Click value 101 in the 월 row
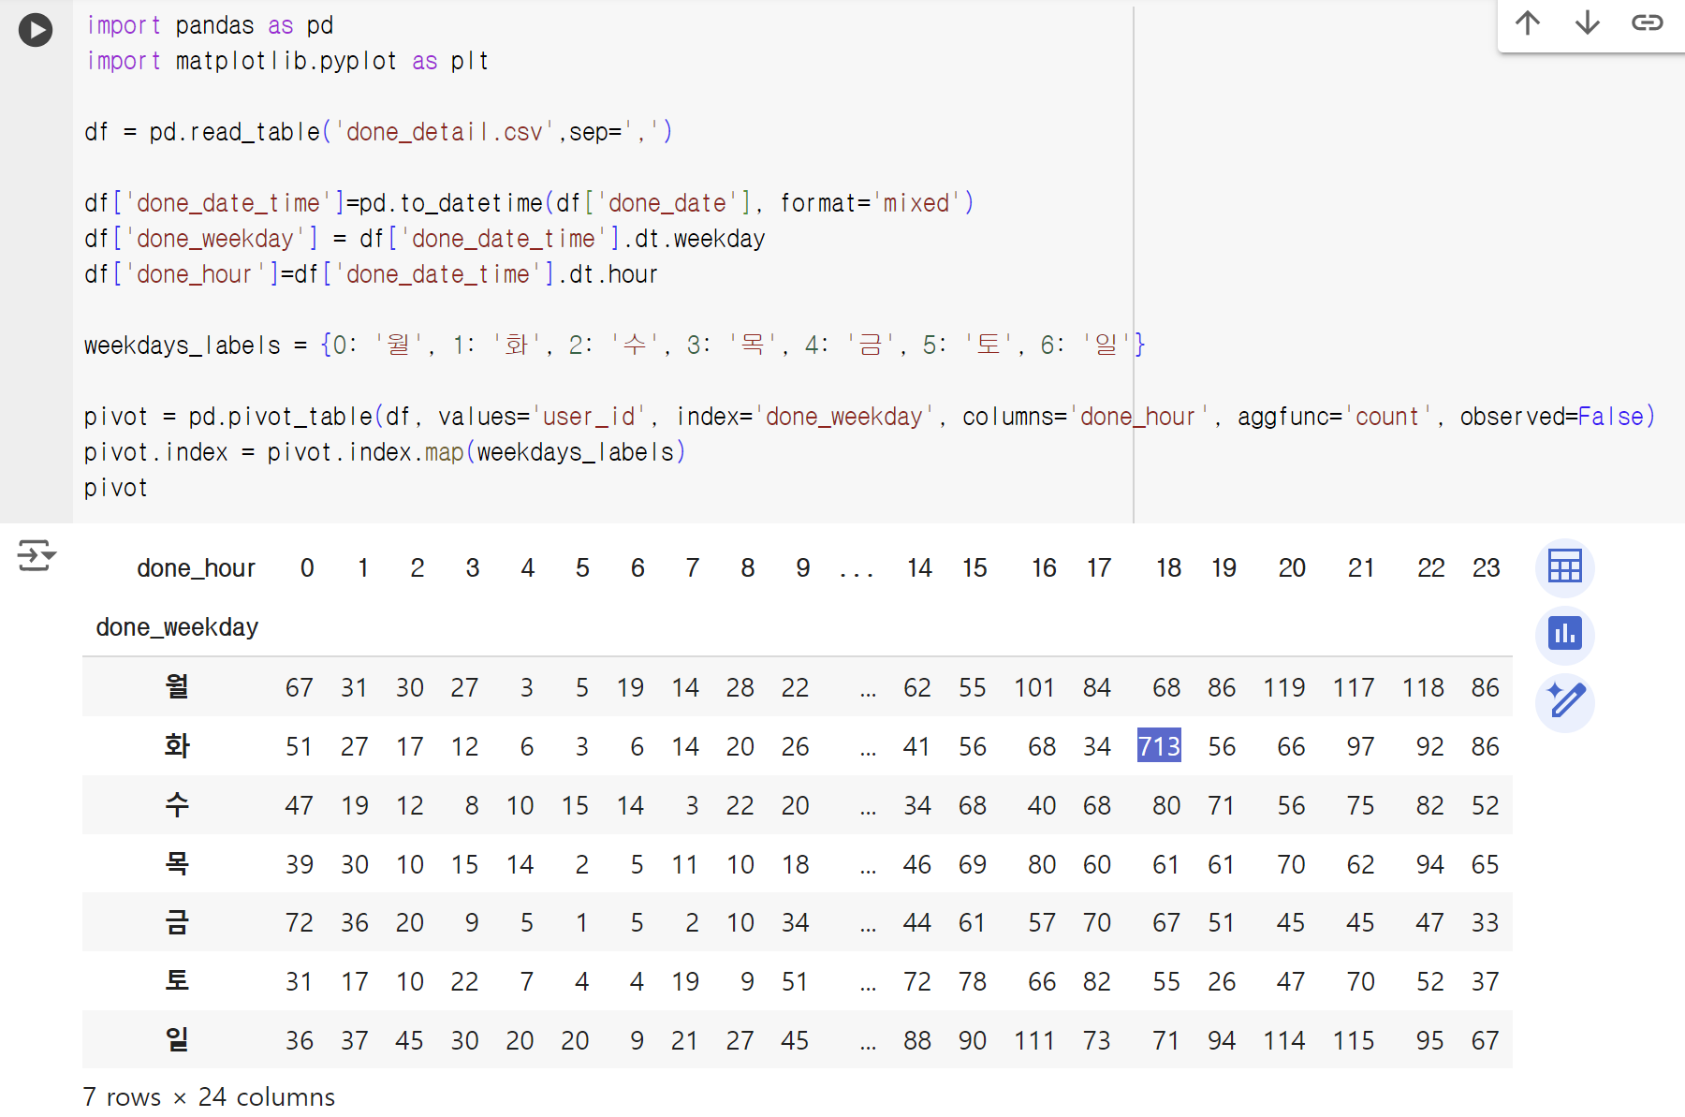The height and width of the screenshot is (1117, 1685). (1034, 688)
